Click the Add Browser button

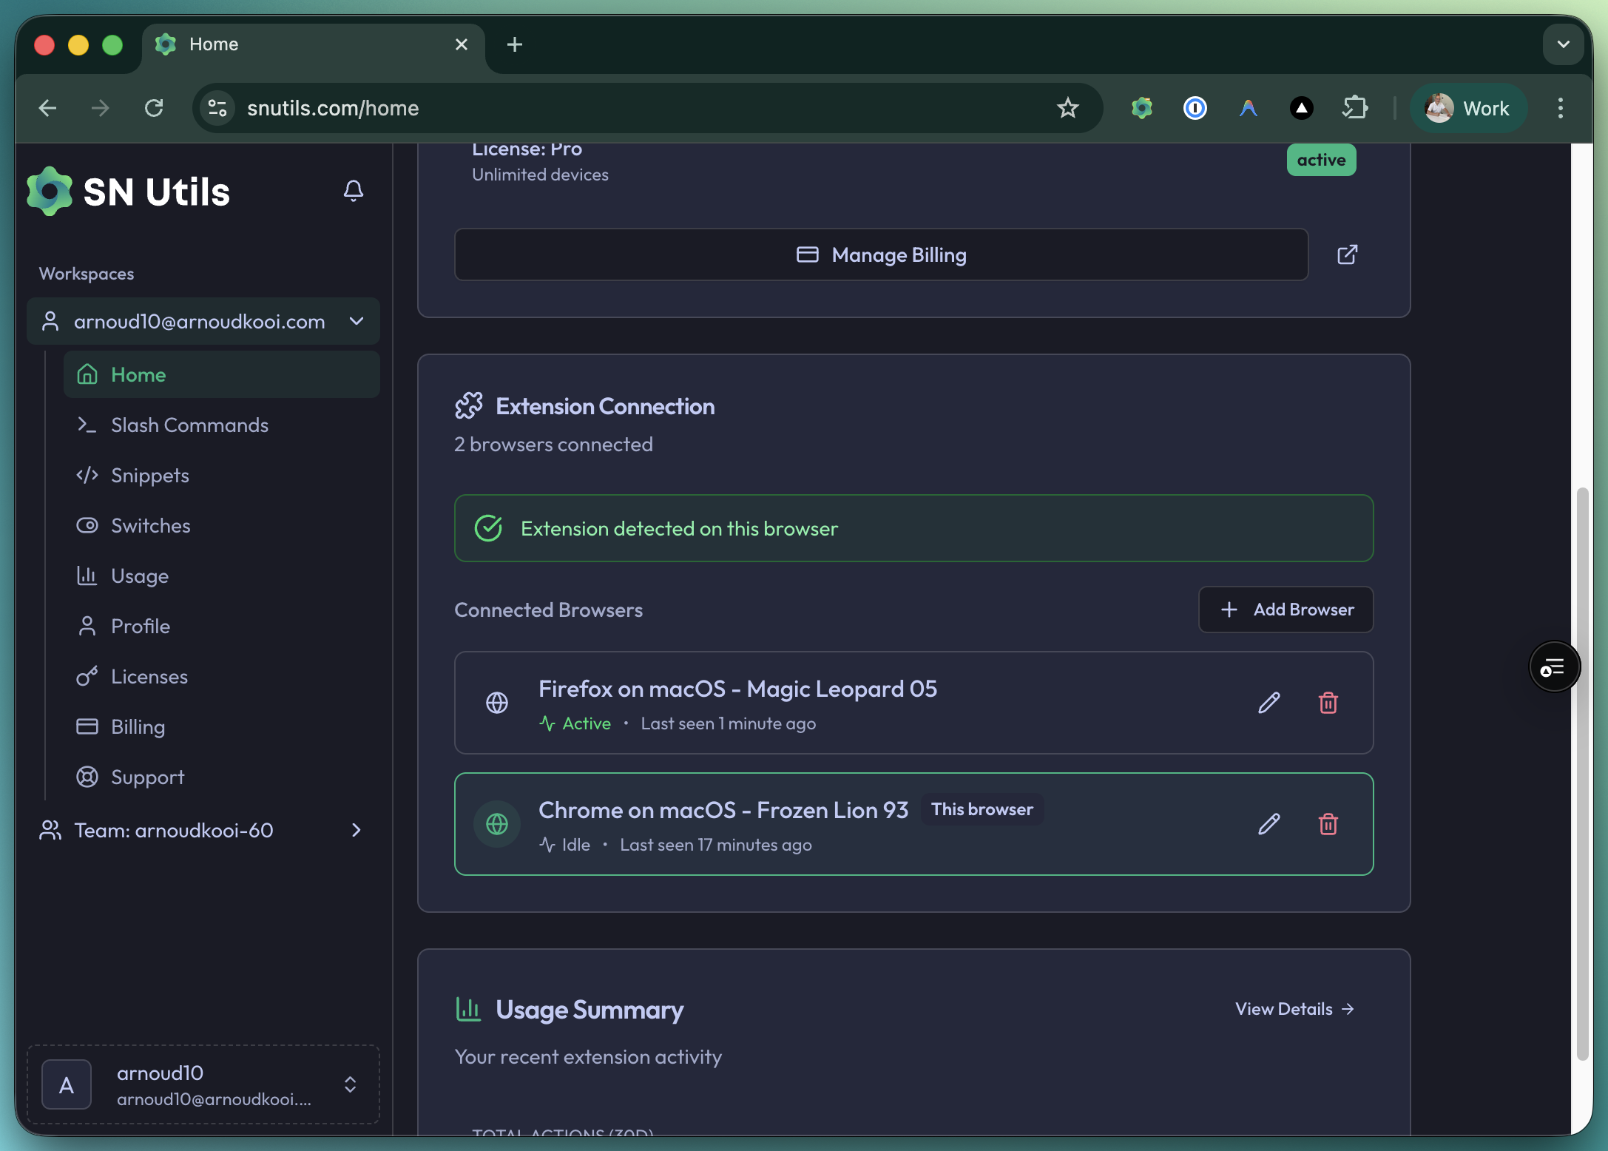1286,610
